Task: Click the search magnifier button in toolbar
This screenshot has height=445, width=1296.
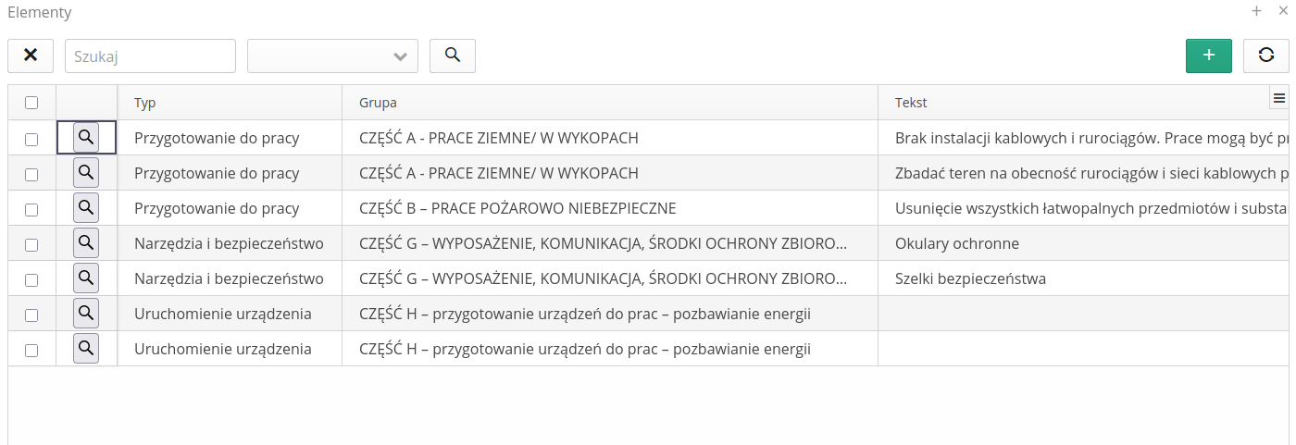Action: point(453,56)
